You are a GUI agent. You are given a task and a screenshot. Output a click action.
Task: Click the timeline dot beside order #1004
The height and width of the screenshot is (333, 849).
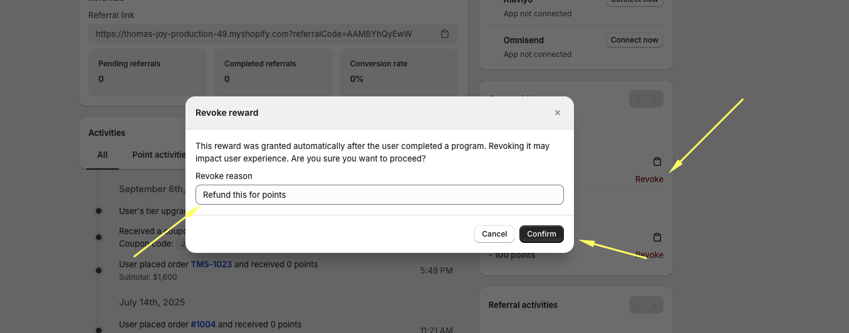(98, 330)
